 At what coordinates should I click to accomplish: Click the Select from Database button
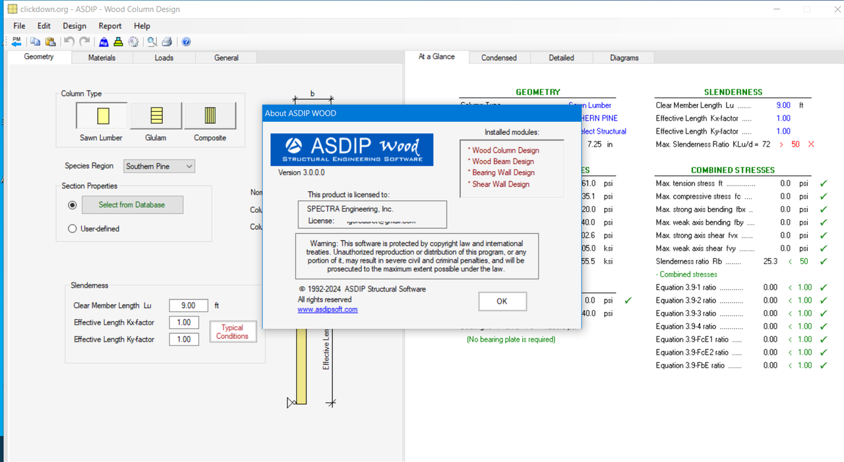(x=132, y=205)
